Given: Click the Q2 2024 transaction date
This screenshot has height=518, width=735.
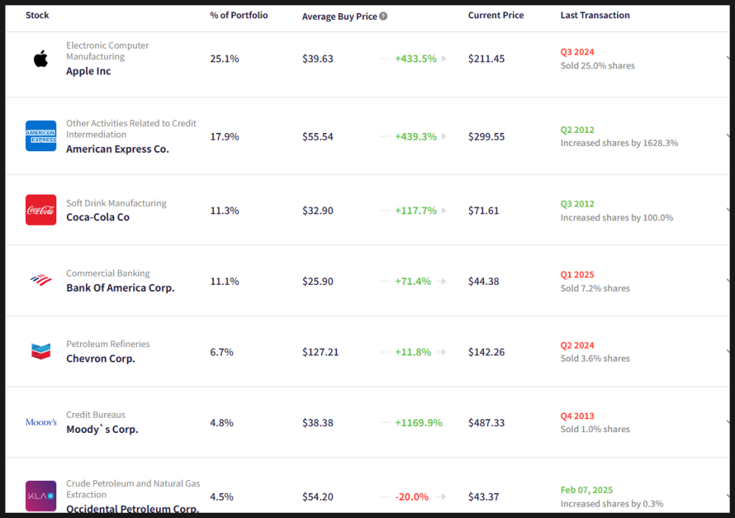Looking at the screenshot, I should pos(577,346).
